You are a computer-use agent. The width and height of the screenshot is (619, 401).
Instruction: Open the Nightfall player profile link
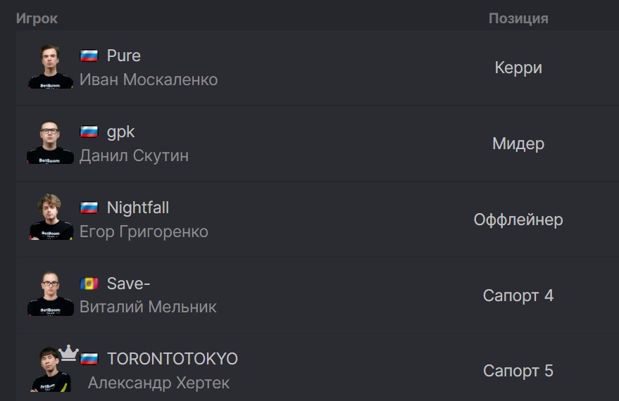coord(138,208)
